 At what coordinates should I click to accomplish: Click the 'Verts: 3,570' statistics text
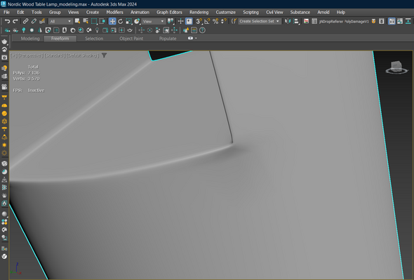pyautogui.click(x=26, y=79)
